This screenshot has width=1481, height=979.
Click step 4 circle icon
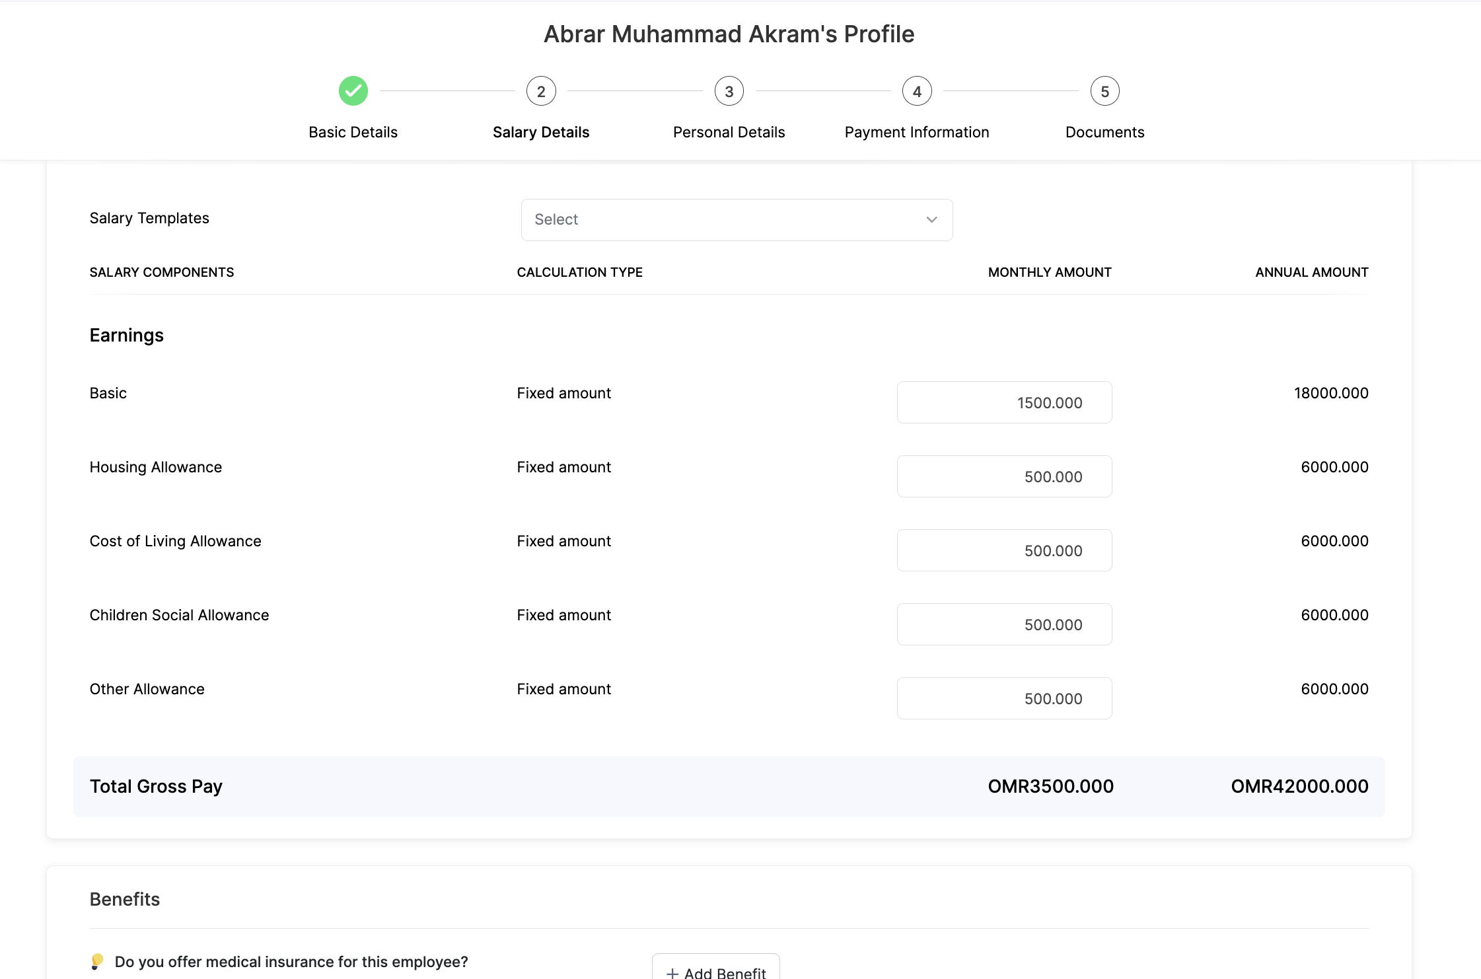[x=917, y=91]
